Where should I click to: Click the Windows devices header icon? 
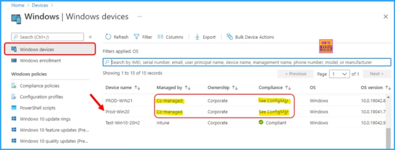point(16,19)
